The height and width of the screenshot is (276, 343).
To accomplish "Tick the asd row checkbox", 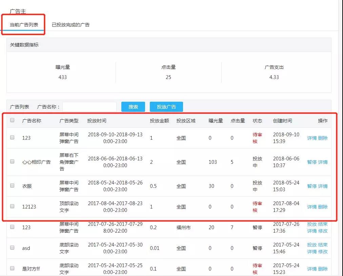I will 12,248.
